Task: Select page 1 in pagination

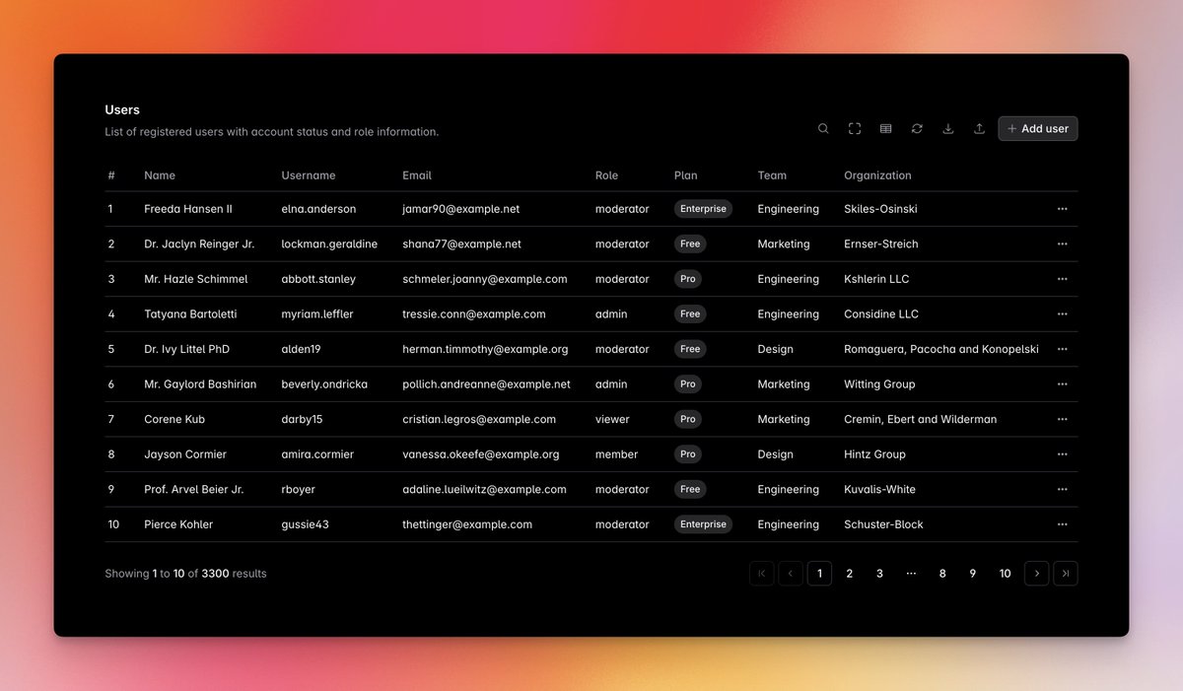Action: tap(819, 574)
